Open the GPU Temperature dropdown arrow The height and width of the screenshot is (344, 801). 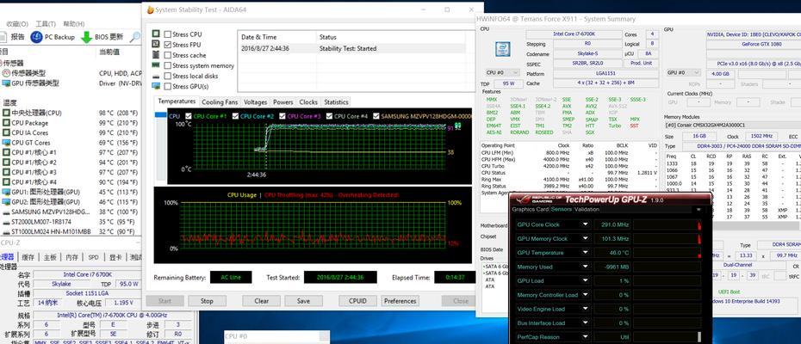pyautogui.click(x=586, y=253)
